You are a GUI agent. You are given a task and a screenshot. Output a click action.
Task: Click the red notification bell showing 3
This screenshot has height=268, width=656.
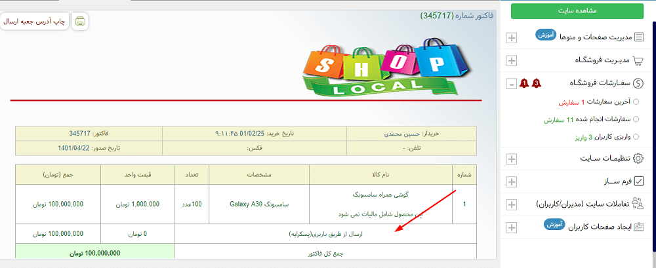point(537,83)
